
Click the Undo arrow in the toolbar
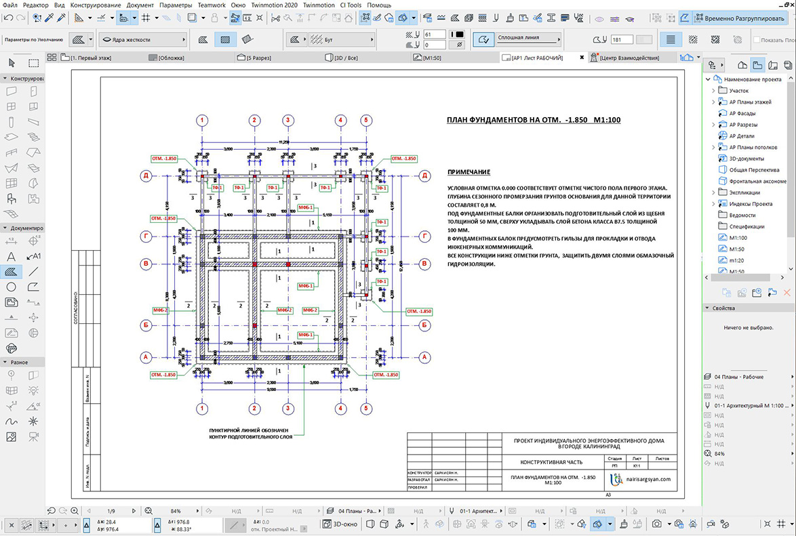[8, 18]
